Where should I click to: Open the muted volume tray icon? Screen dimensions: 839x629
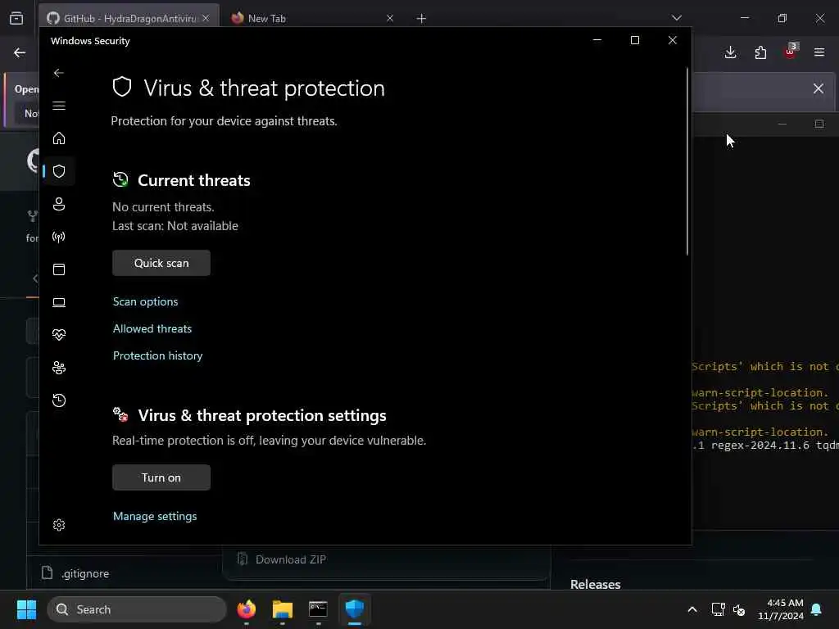coord(739,609)
